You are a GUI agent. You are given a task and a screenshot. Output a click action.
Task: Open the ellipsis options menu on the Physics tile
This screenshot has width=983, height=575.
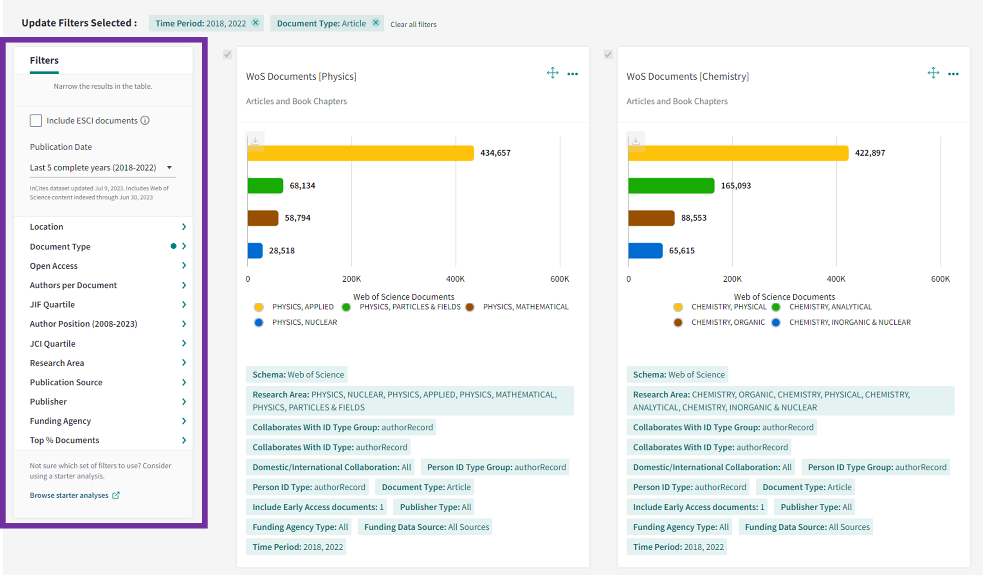[573, 74]
